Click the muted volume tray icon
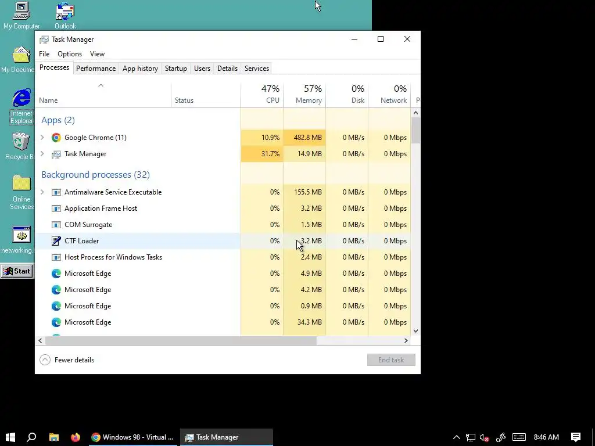Screen dimensions: 595x446 [484, 437]
